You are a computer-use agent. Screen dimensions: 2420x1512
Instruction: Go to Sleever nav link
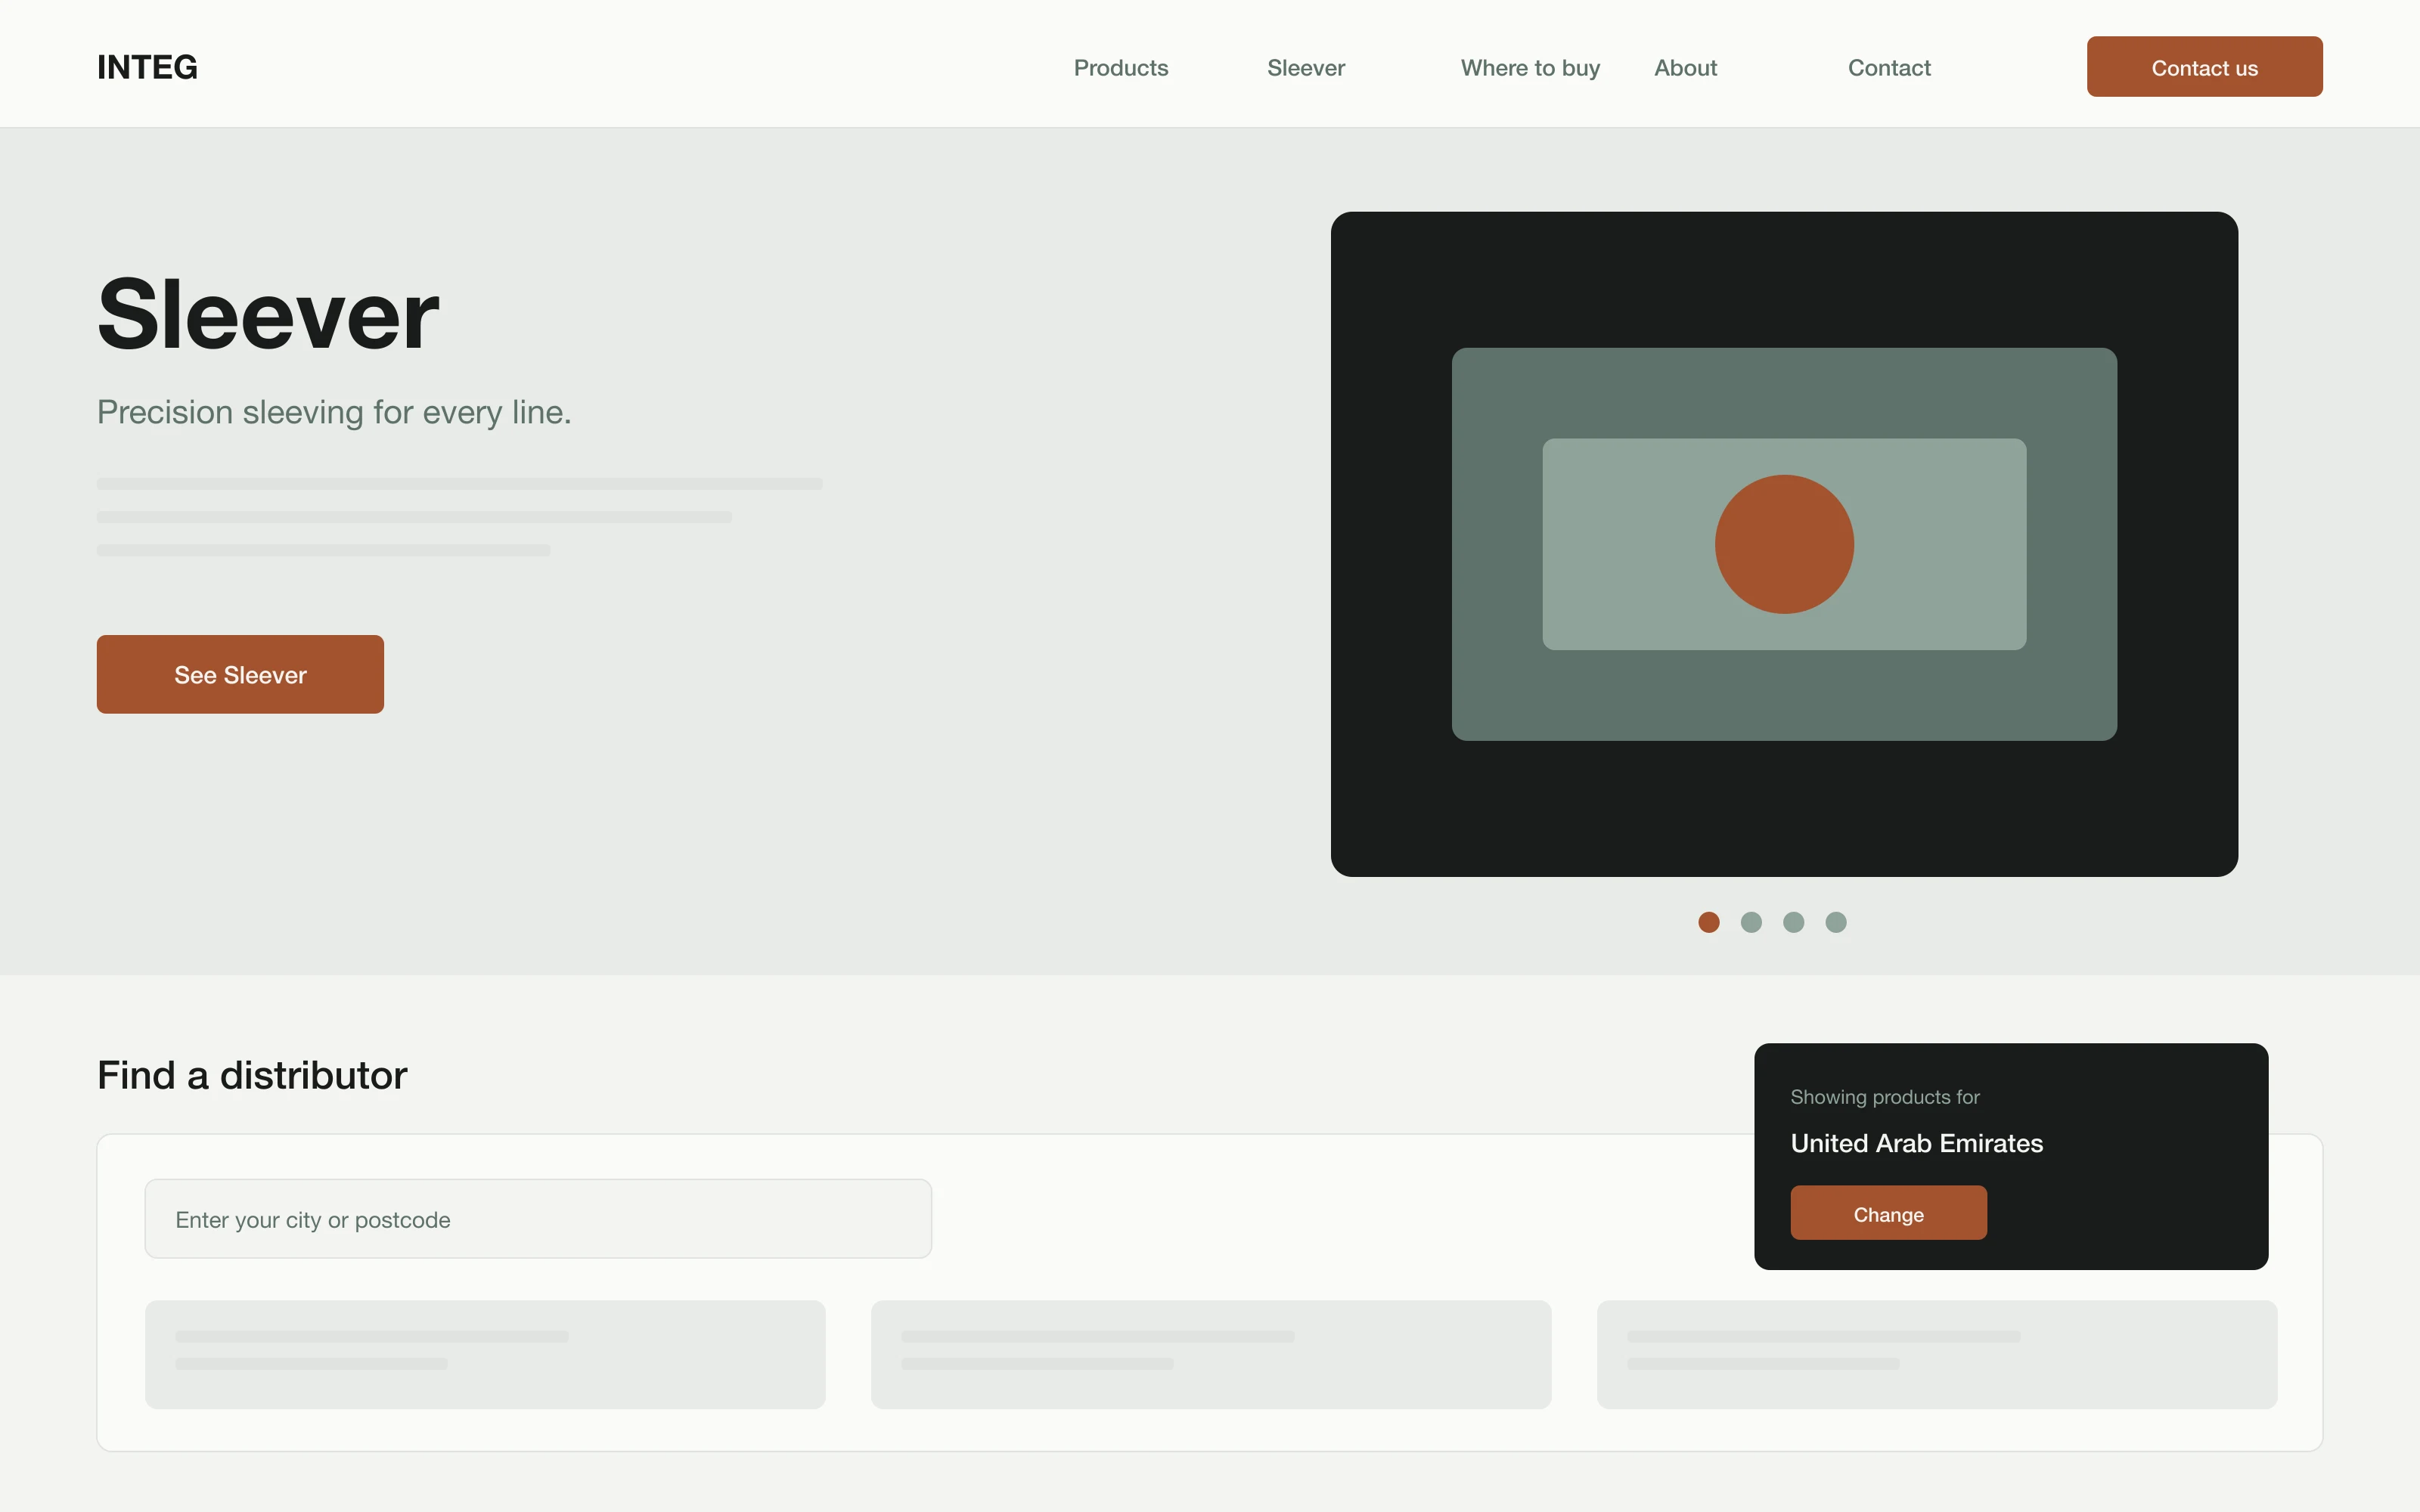1306,68
